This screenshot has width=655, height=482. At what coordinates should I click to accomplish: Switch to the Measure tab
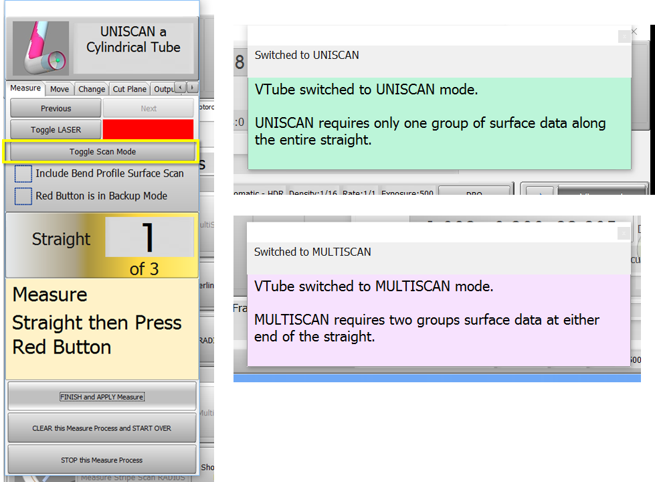[25, 88]
